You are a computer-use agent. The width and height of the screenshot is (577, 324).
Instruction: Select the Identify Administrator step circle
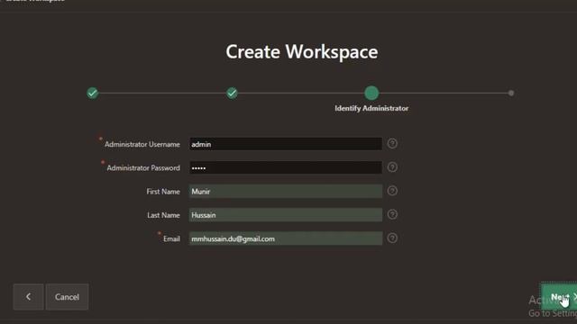[371, 93]
